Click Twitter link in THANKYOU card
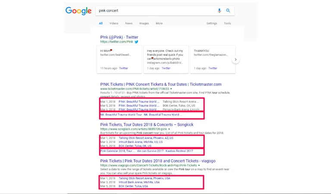The width and height of the screenshot is (331, 194). 213,68
